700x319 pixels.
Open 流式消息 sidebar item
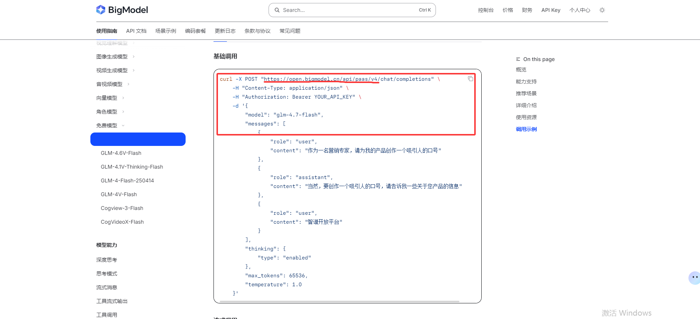click(x=107, y=287)
